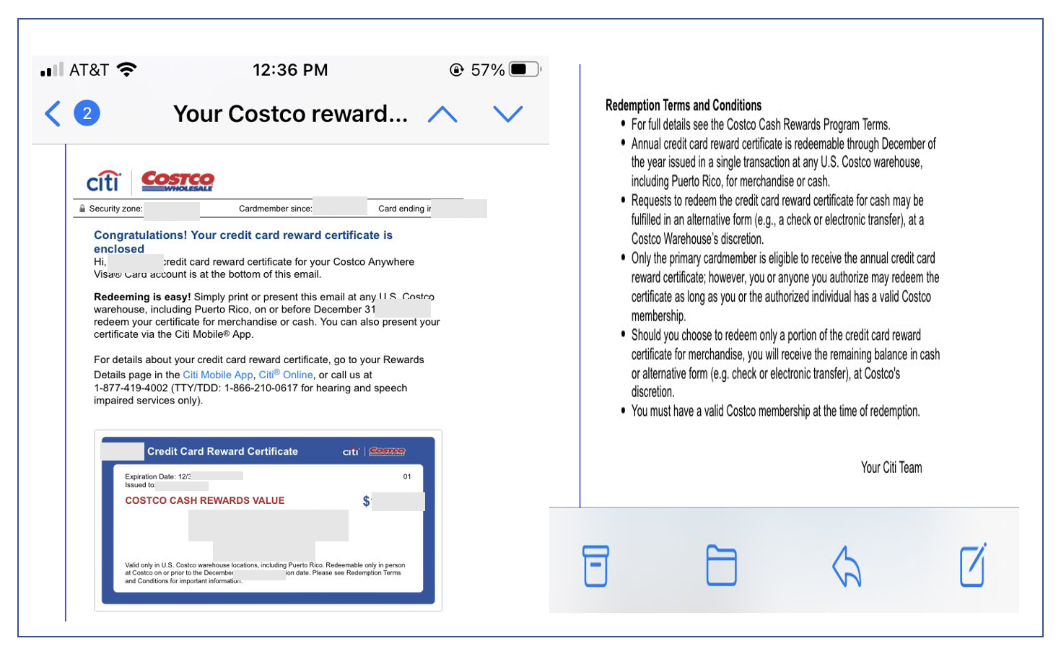The height and width of the screenshot is (654, 1061).
Task: Tap the unread count badge showing 2
Action: (87, 113)
